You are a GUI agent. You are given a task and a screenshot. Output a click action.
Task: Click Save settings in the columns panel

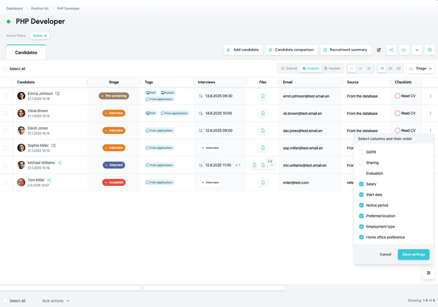point(414,254)
